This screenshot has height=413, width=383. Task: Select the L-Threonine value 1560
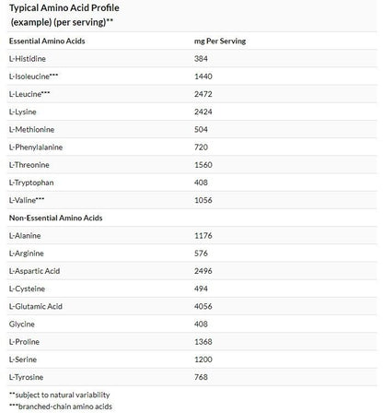point(203,165)
